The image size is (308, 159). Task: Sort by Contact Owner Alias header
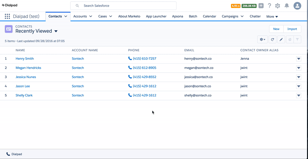tap(259, 50)
